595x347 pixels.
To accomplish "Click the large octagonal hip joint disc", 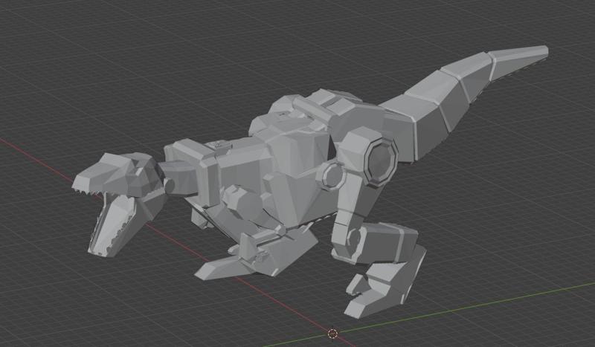I will pos(382,161).
